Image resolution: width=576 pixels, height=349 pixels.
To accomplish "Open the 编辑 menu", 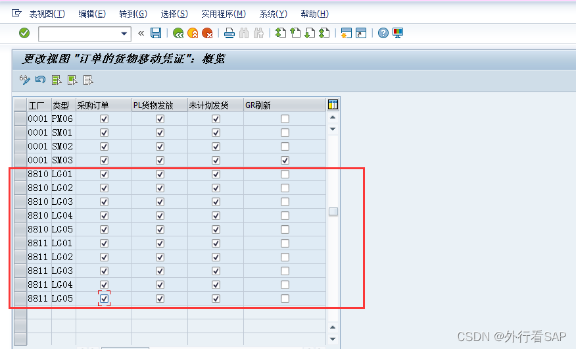I will coord(92,14).
